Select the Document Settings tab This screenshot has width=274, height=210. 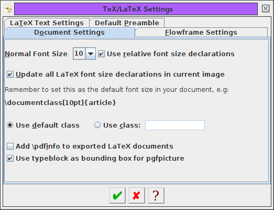pos(69,33)
